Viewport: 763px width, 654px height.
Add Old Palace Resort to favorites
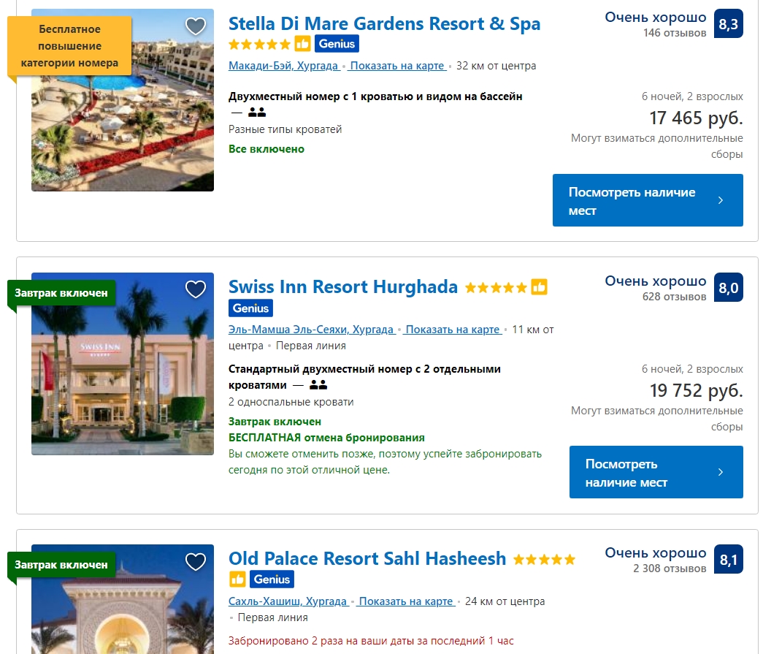point(196,561)
